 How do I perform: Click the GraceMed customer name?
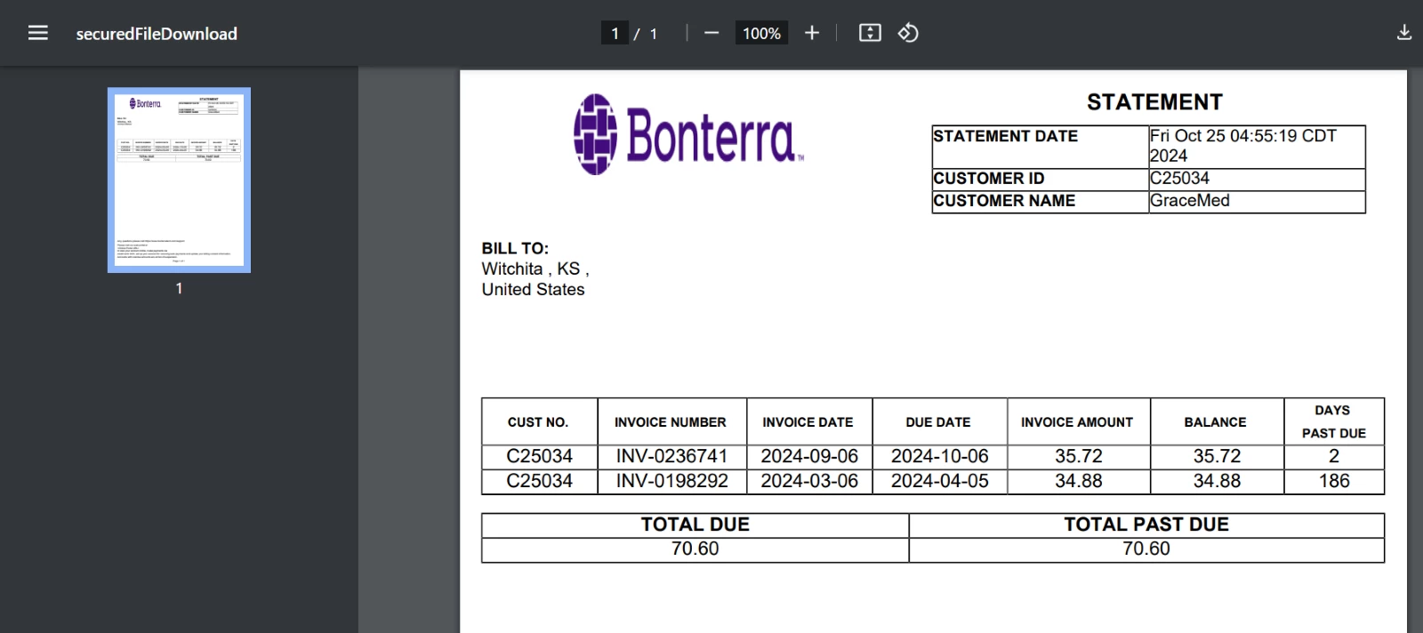click(1189, 201)
